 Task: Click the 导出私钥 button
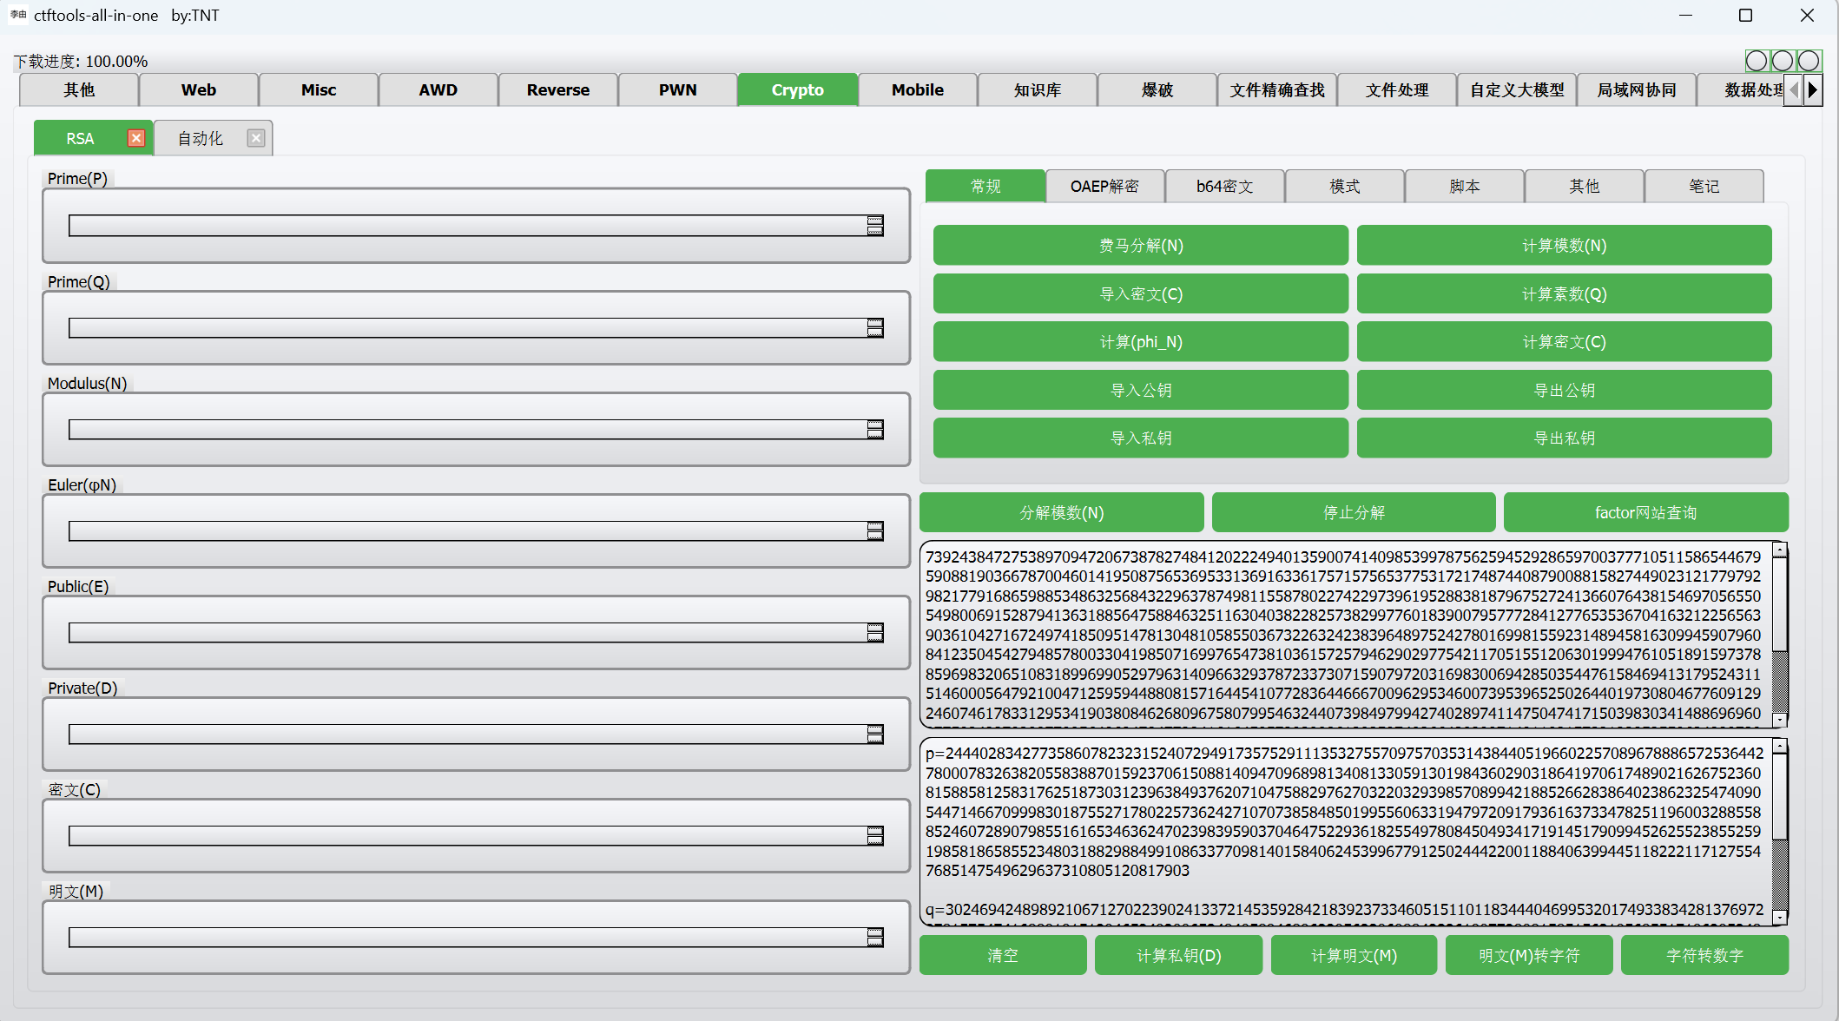(1565, 438)
